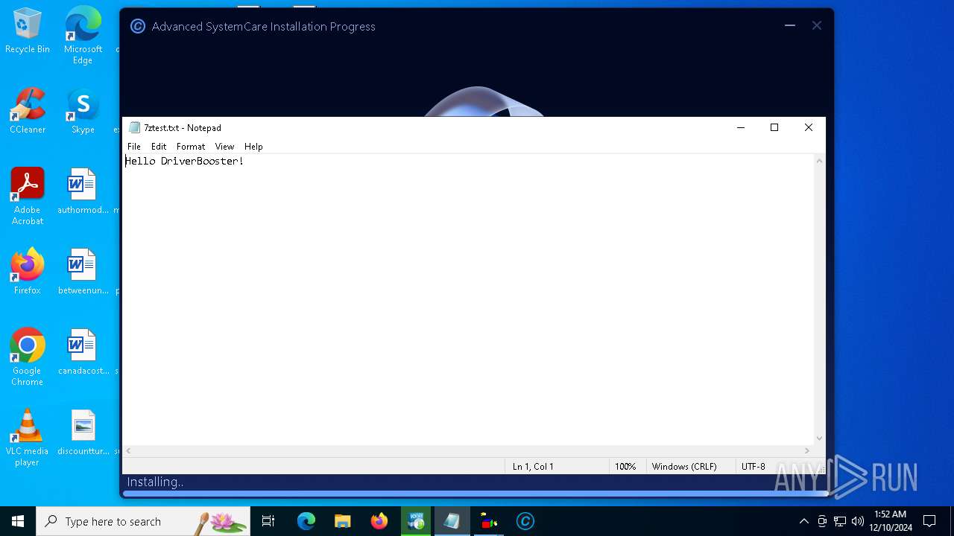Open Adobe Acrobat desktop shortcut

28,197
